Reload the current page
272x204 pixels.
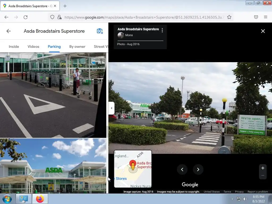pyautogui.click(x=25, y=17)
